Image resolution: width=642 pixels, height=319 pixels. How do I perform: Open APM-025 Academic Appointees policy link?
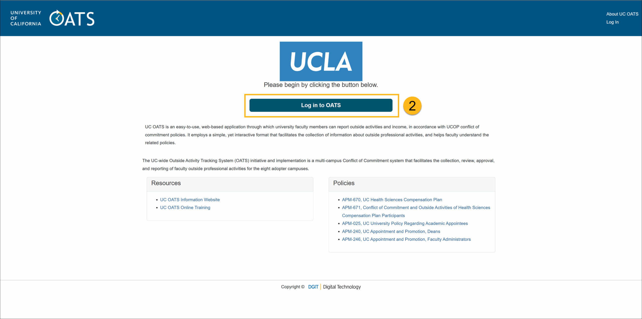[x=405, y=223]
